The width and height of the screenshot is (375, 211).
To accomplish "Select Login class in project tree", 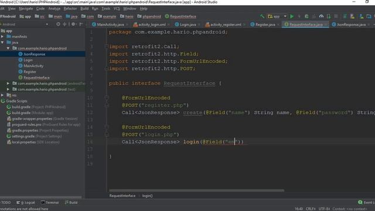I will tap(28, 60).
